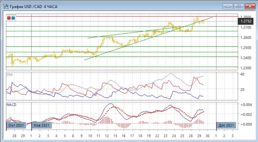Minimize the USD/CAD chart window
258x142 pixels.
tap(229, 6)
